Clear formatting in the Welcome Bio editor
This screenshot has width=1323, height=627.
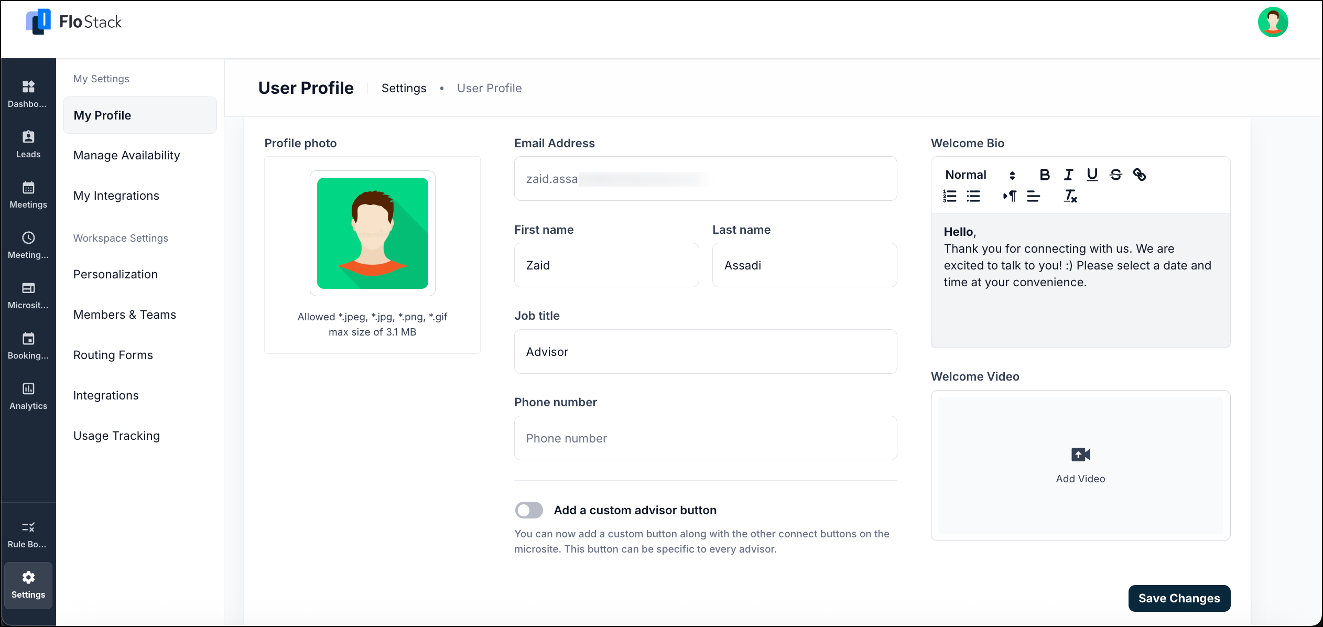(x=1070, y=197)
